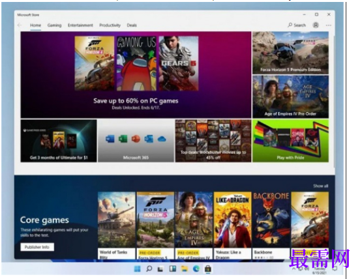Viewport: 362px width, 279px height.
Task: Open the Backbone game card
Action: coord(271,226)
